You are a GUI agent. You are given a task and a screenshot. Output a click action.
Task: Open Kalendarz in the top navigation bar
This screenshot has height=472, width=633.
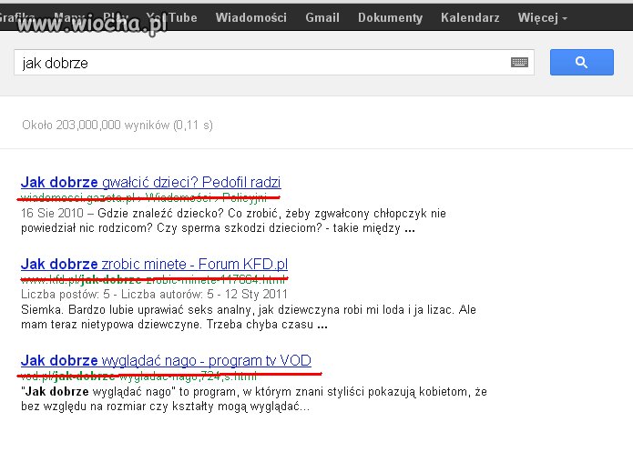[470, 18]
